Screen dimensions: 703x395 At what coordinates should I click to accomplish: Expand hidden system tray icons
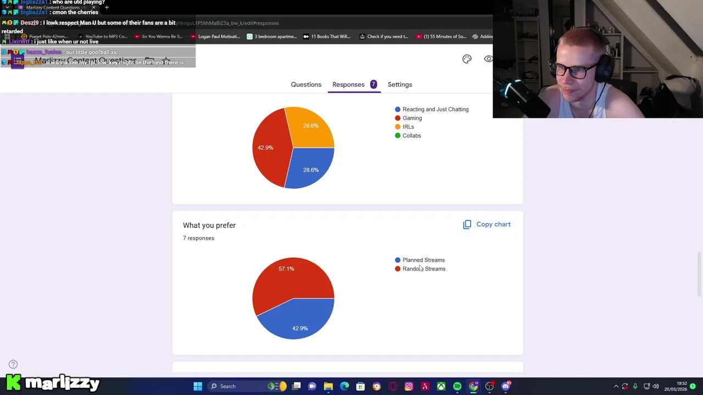pyautogui.click(x=616, y=386)
